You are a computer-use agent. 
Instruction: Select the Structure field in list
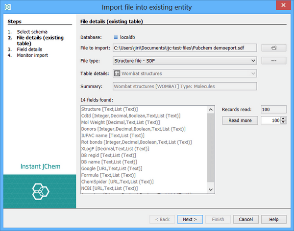coord(110,109)
